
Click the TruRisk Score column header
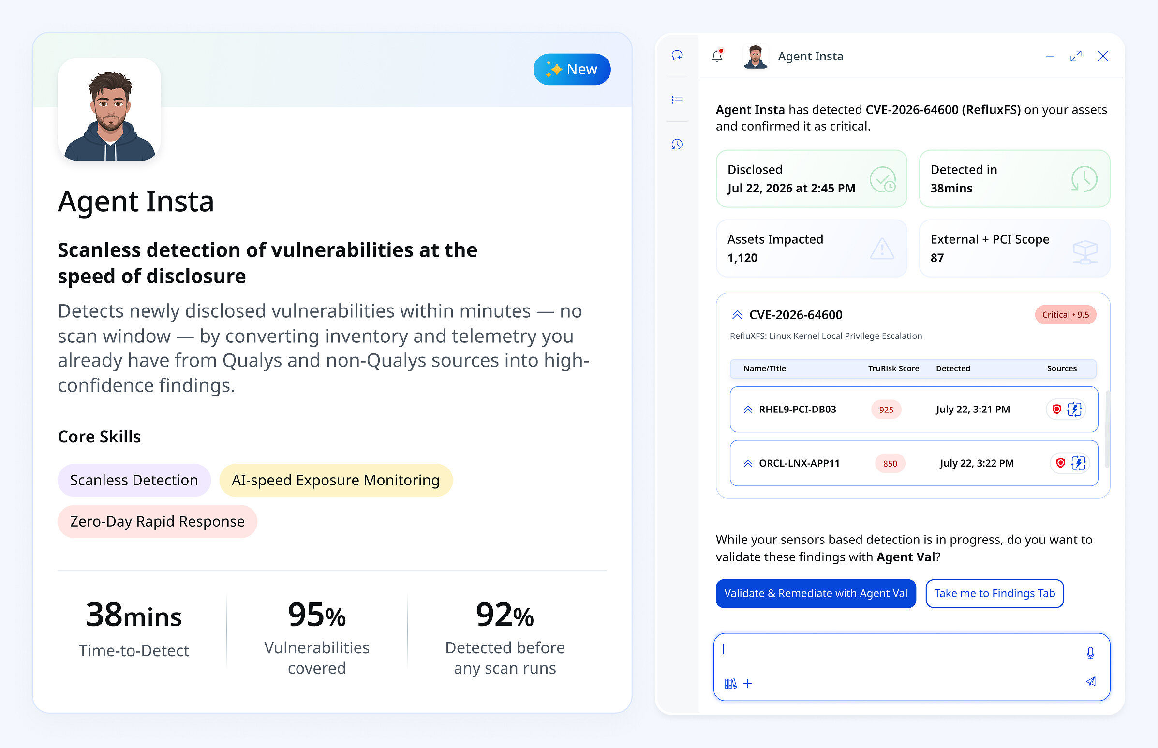click(893, 368)
